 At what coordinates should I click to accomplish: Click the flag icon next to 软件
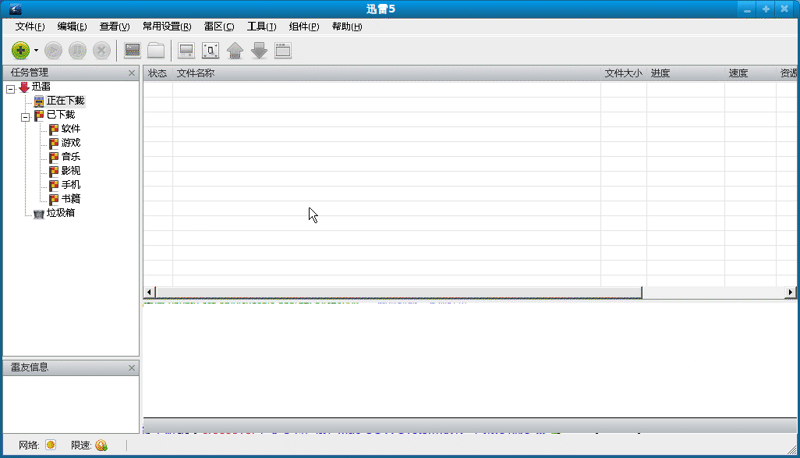(54, 130)
